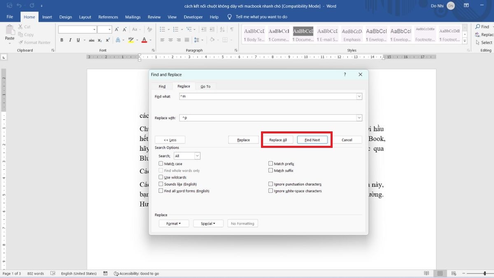Click the Find Next button
The width and height of the screenshot is (494, 278).
pos(312,140)
